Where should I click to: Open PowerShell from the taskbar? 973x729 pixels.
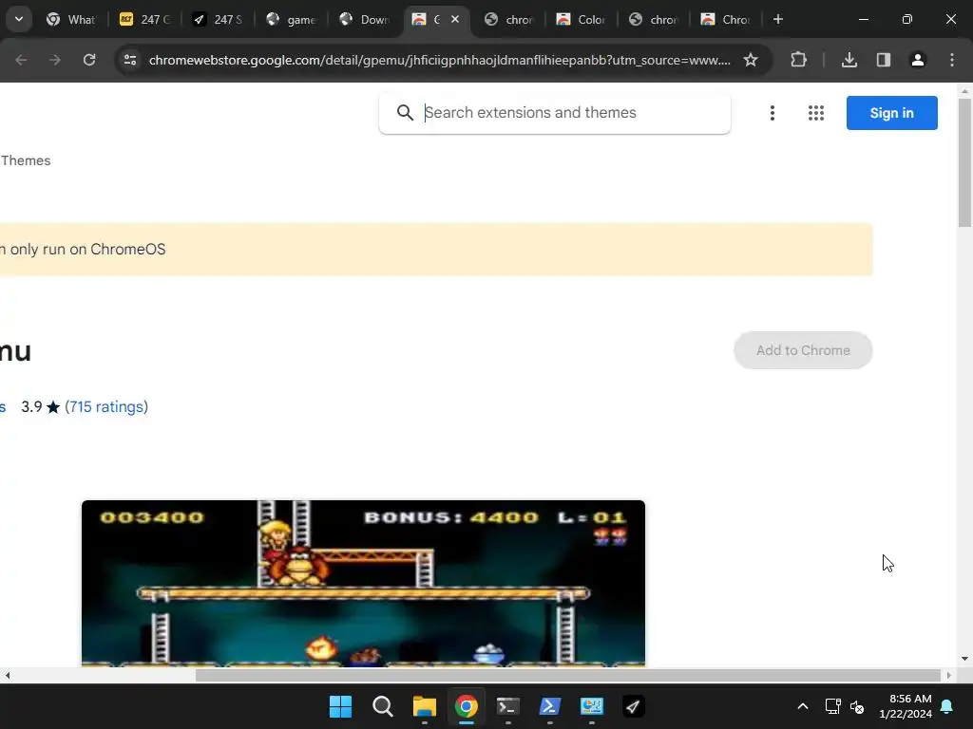point(550,706)
